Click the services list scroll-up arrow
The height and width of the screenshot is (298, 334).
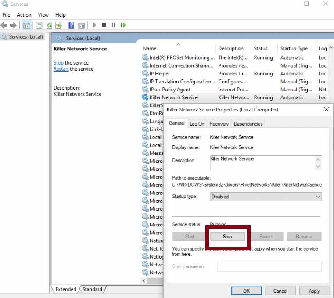331,47
